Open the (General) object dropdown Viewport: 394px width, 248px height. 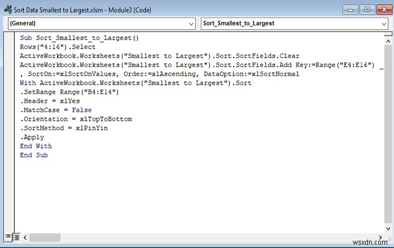(x=102, y=24)
